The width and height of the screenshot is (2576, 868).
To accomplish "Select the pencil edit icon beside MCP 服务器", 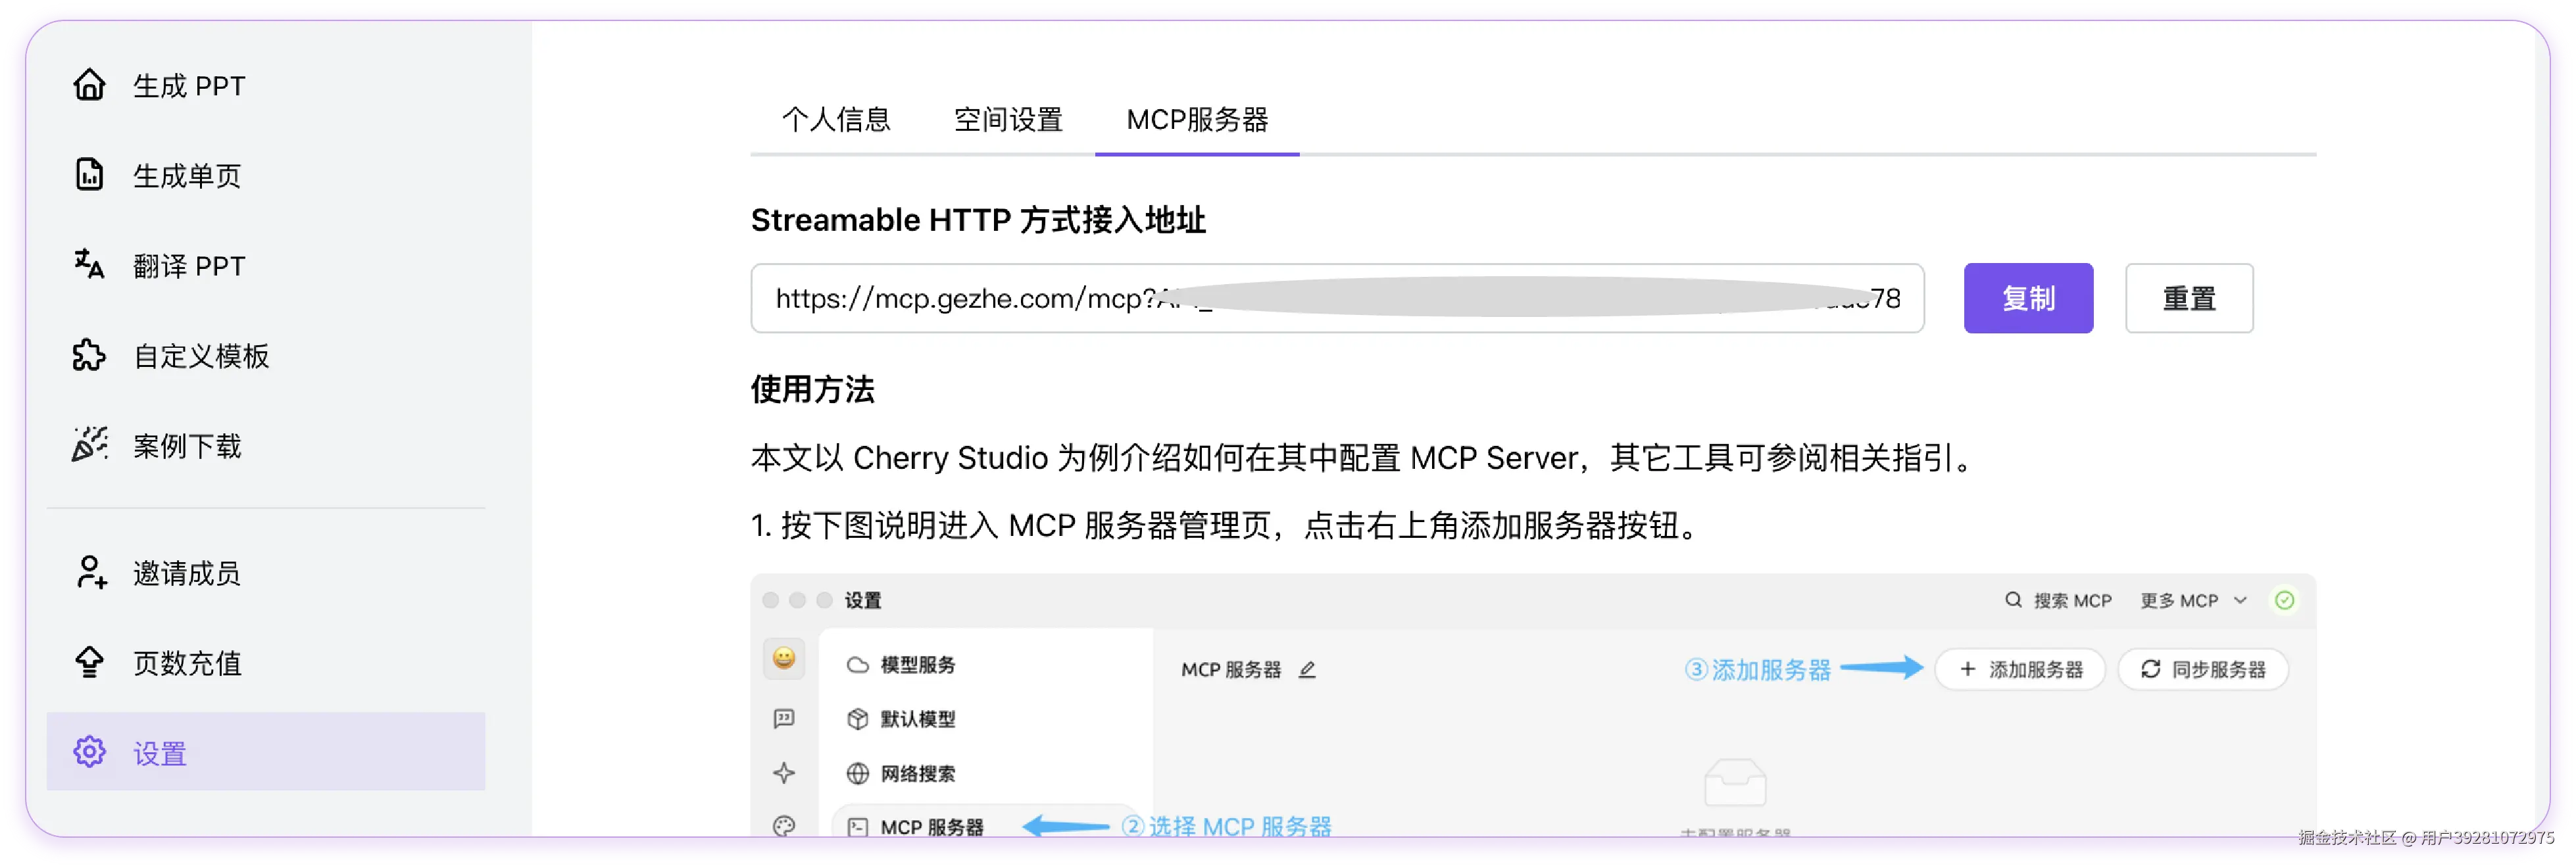I will pos(1307,670).
